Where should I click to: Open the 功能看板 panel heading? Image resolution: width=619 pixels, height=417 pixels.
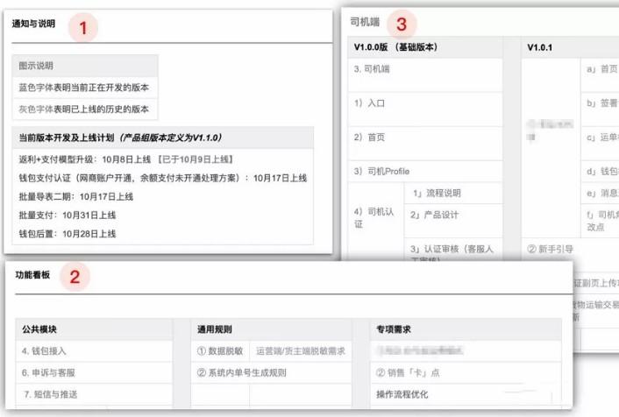coord(32,275)
